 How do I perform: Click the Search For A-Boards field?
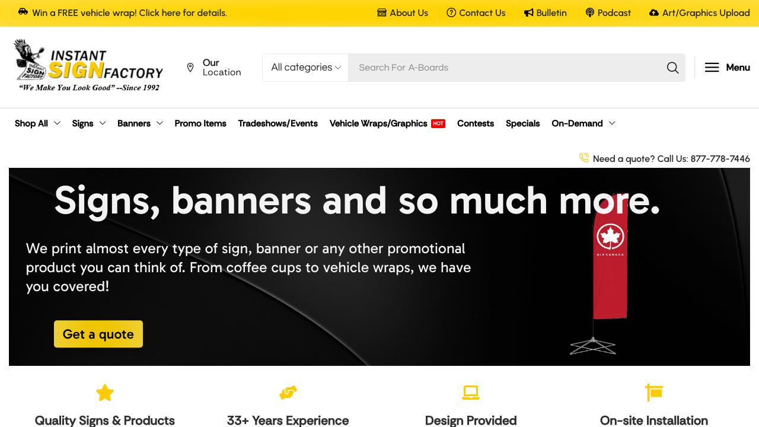504,68
